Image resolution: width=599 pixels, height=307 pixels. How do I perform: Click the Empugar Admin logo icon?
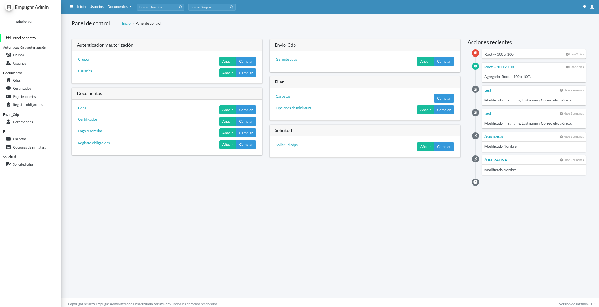click(9, 7)
